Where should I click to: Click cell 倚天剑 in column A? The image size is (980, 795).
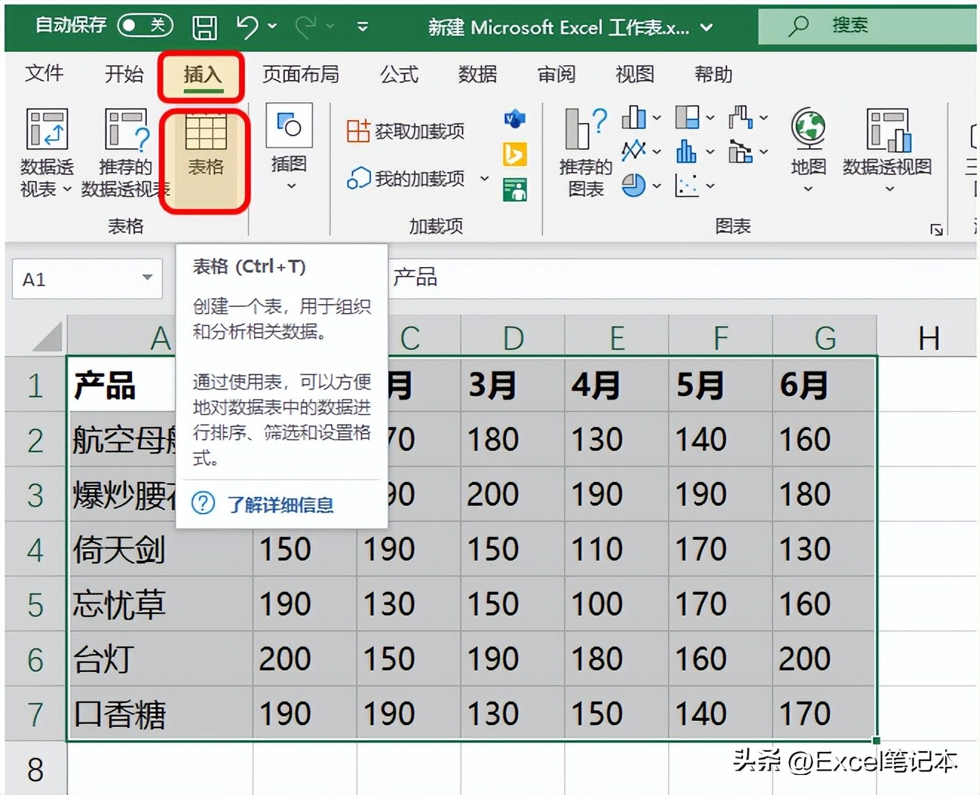coord(160,550)
